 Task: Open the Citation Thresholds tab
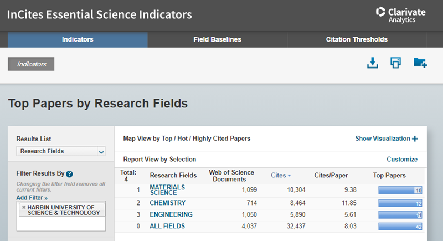pyautogui.click(x=356, y=39)
